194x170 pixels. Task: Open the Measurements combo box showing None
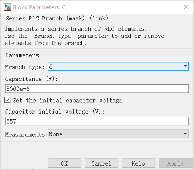(x=116, y=134)
